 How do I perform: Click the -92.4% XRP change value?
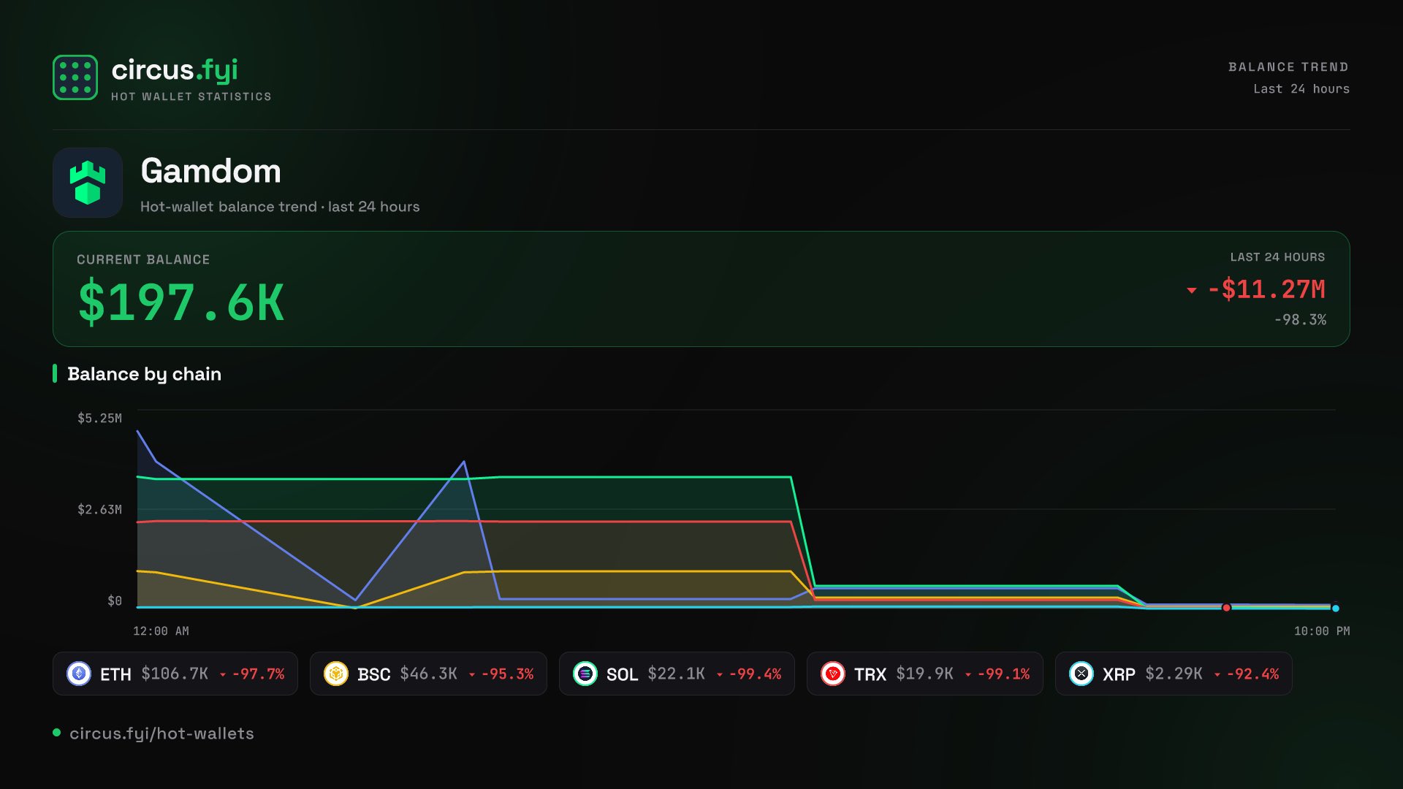(x=1252, y=674)
